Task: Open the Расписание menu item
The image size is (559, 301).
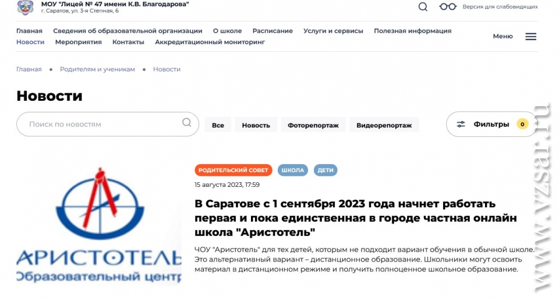Action: 273,31
